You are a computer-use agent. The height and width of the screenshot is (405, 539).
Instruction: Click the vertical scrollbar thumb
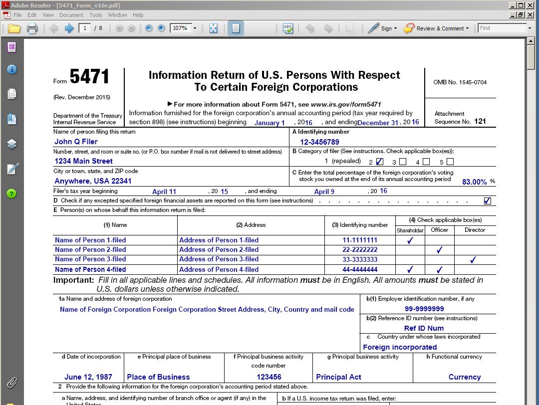pos(531,57)
